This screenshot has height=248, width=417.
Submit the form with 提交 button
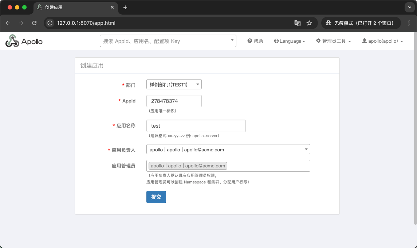coord(156,197)
